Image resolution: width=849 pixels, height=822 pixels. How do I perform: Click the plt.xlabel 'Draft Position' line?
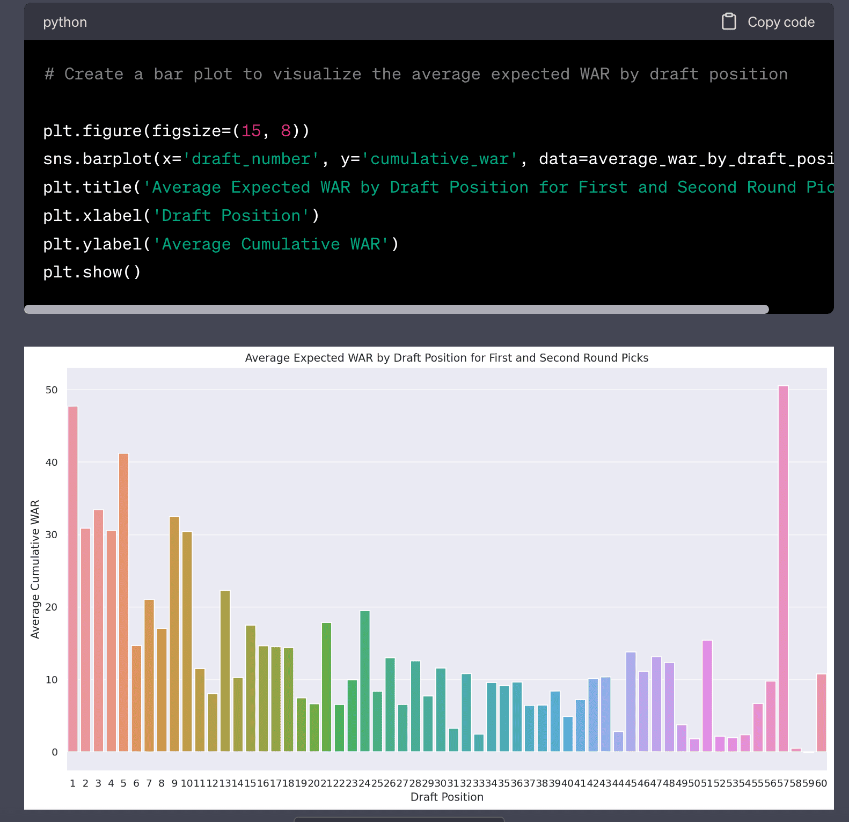(181, 216)
